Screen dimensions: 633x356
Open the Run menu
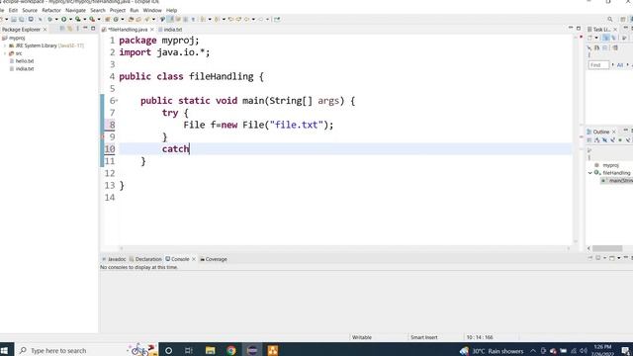pos(135,10)
